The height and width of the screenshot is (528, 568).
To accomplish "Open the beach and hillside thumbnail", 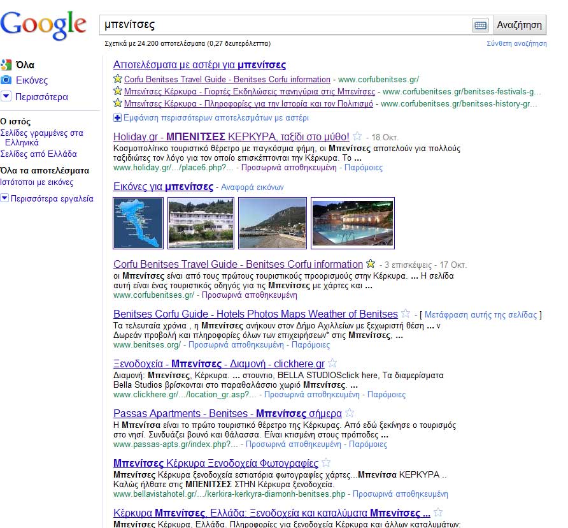I will tap(273, 223).
